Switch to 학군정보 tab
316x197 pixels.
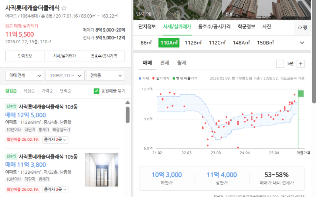pyautogui.click(x=246, y=27)
